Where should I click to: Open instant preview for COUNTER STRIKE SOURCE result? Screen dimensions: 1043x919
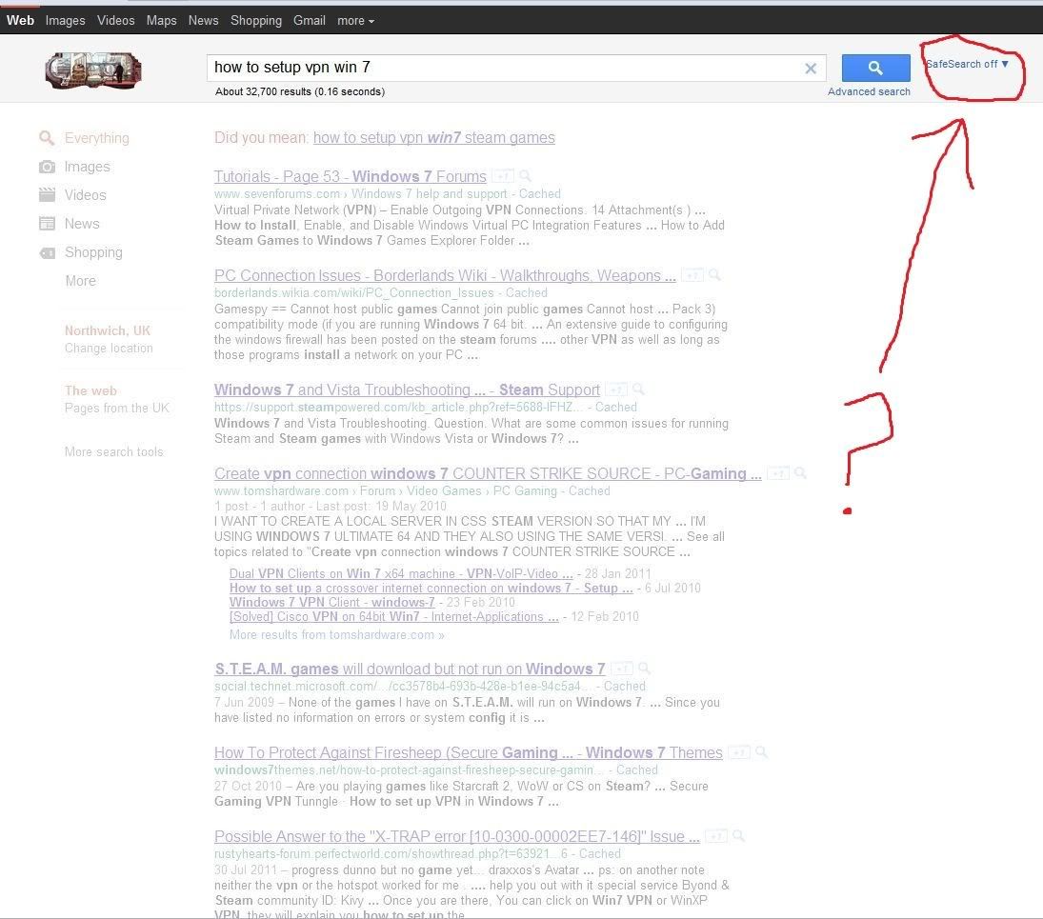[x=801, y=472]
